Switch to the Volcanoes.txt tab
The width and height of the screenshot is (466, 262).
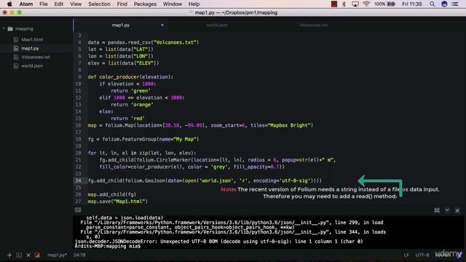(x=313, y=25)
